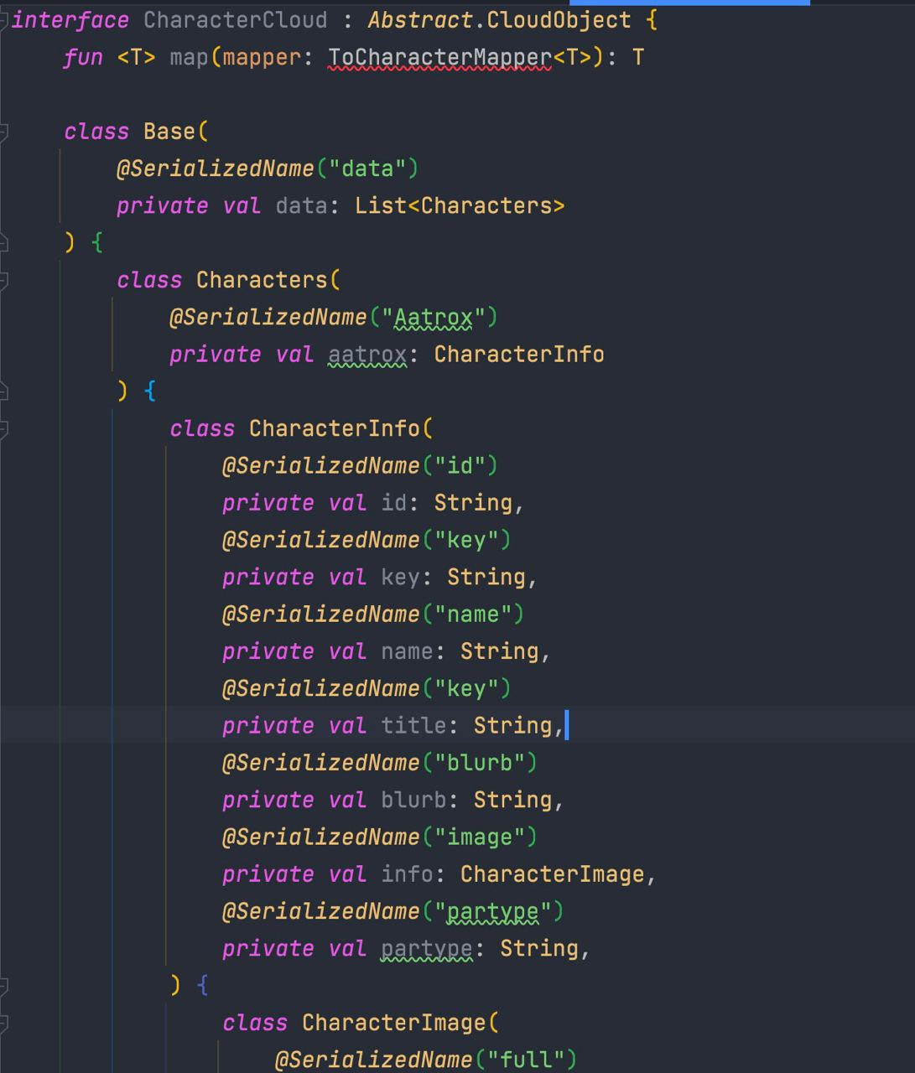Click the 'key' property name
This screenshot has height=1073, width=915.
click(x=400, y=577)
